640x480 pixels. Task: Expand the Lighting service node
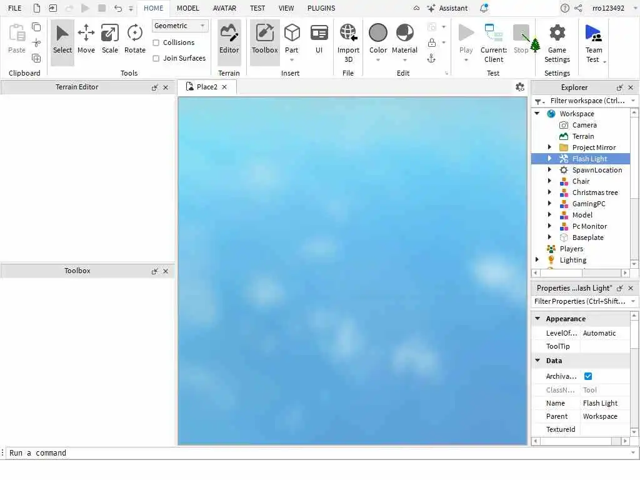click(x=537, y=259)
